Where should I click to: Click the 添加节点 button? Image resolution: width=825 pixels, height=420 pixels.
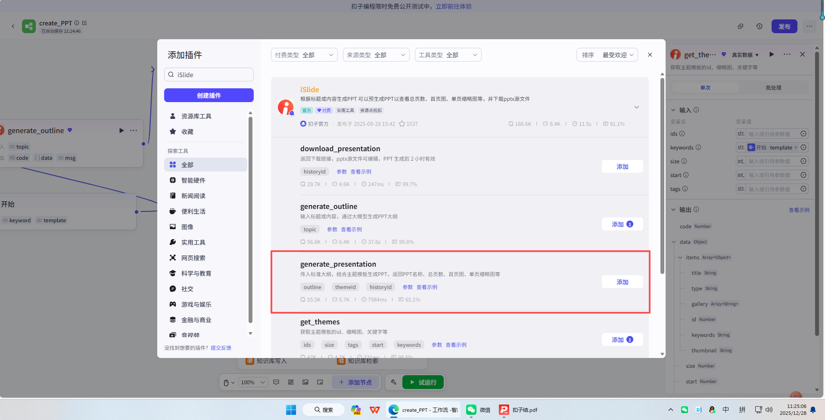pyautogui.click(x=355, y=382)
